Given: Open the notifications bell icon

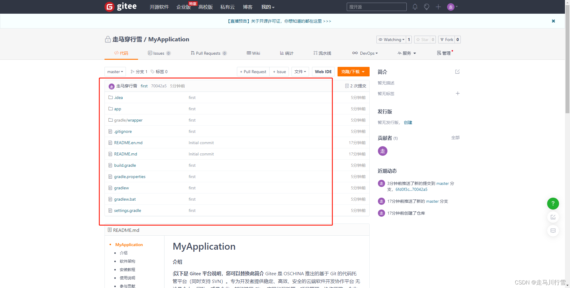Looking at the screenshot, I should 415,7.
